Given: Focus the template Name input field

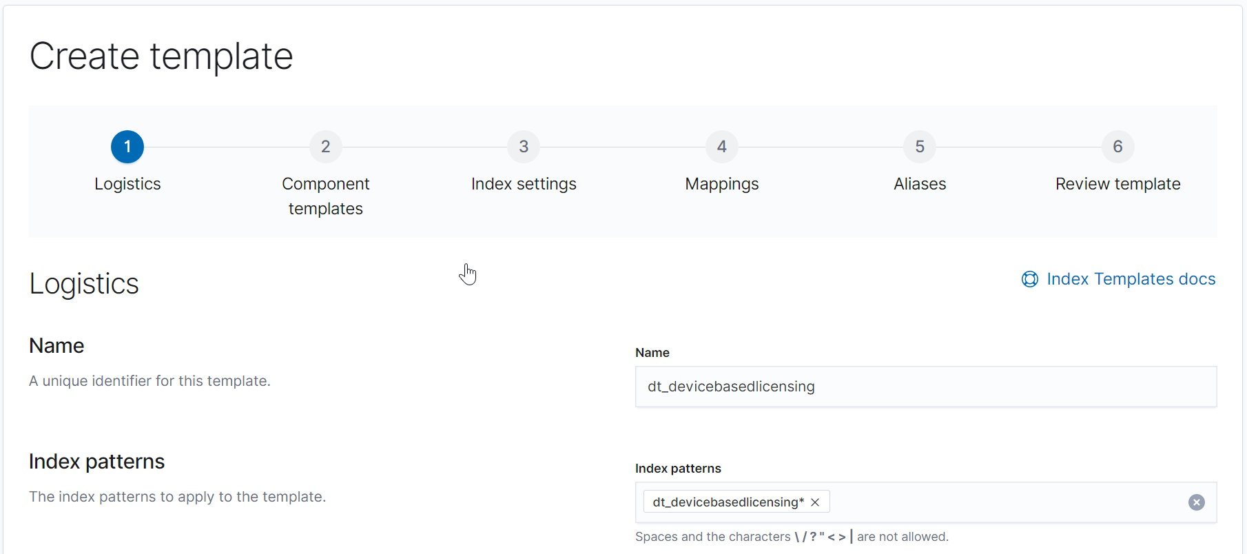Looking at the screenshot, I should [925, 387].
